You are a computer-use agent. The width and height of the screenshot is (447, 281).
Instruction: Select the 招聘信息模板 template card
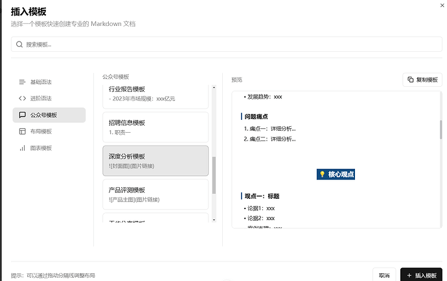coord(155,126)
